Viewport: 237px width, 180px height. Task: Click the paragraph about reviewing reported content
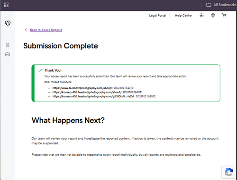coord(125,141)
